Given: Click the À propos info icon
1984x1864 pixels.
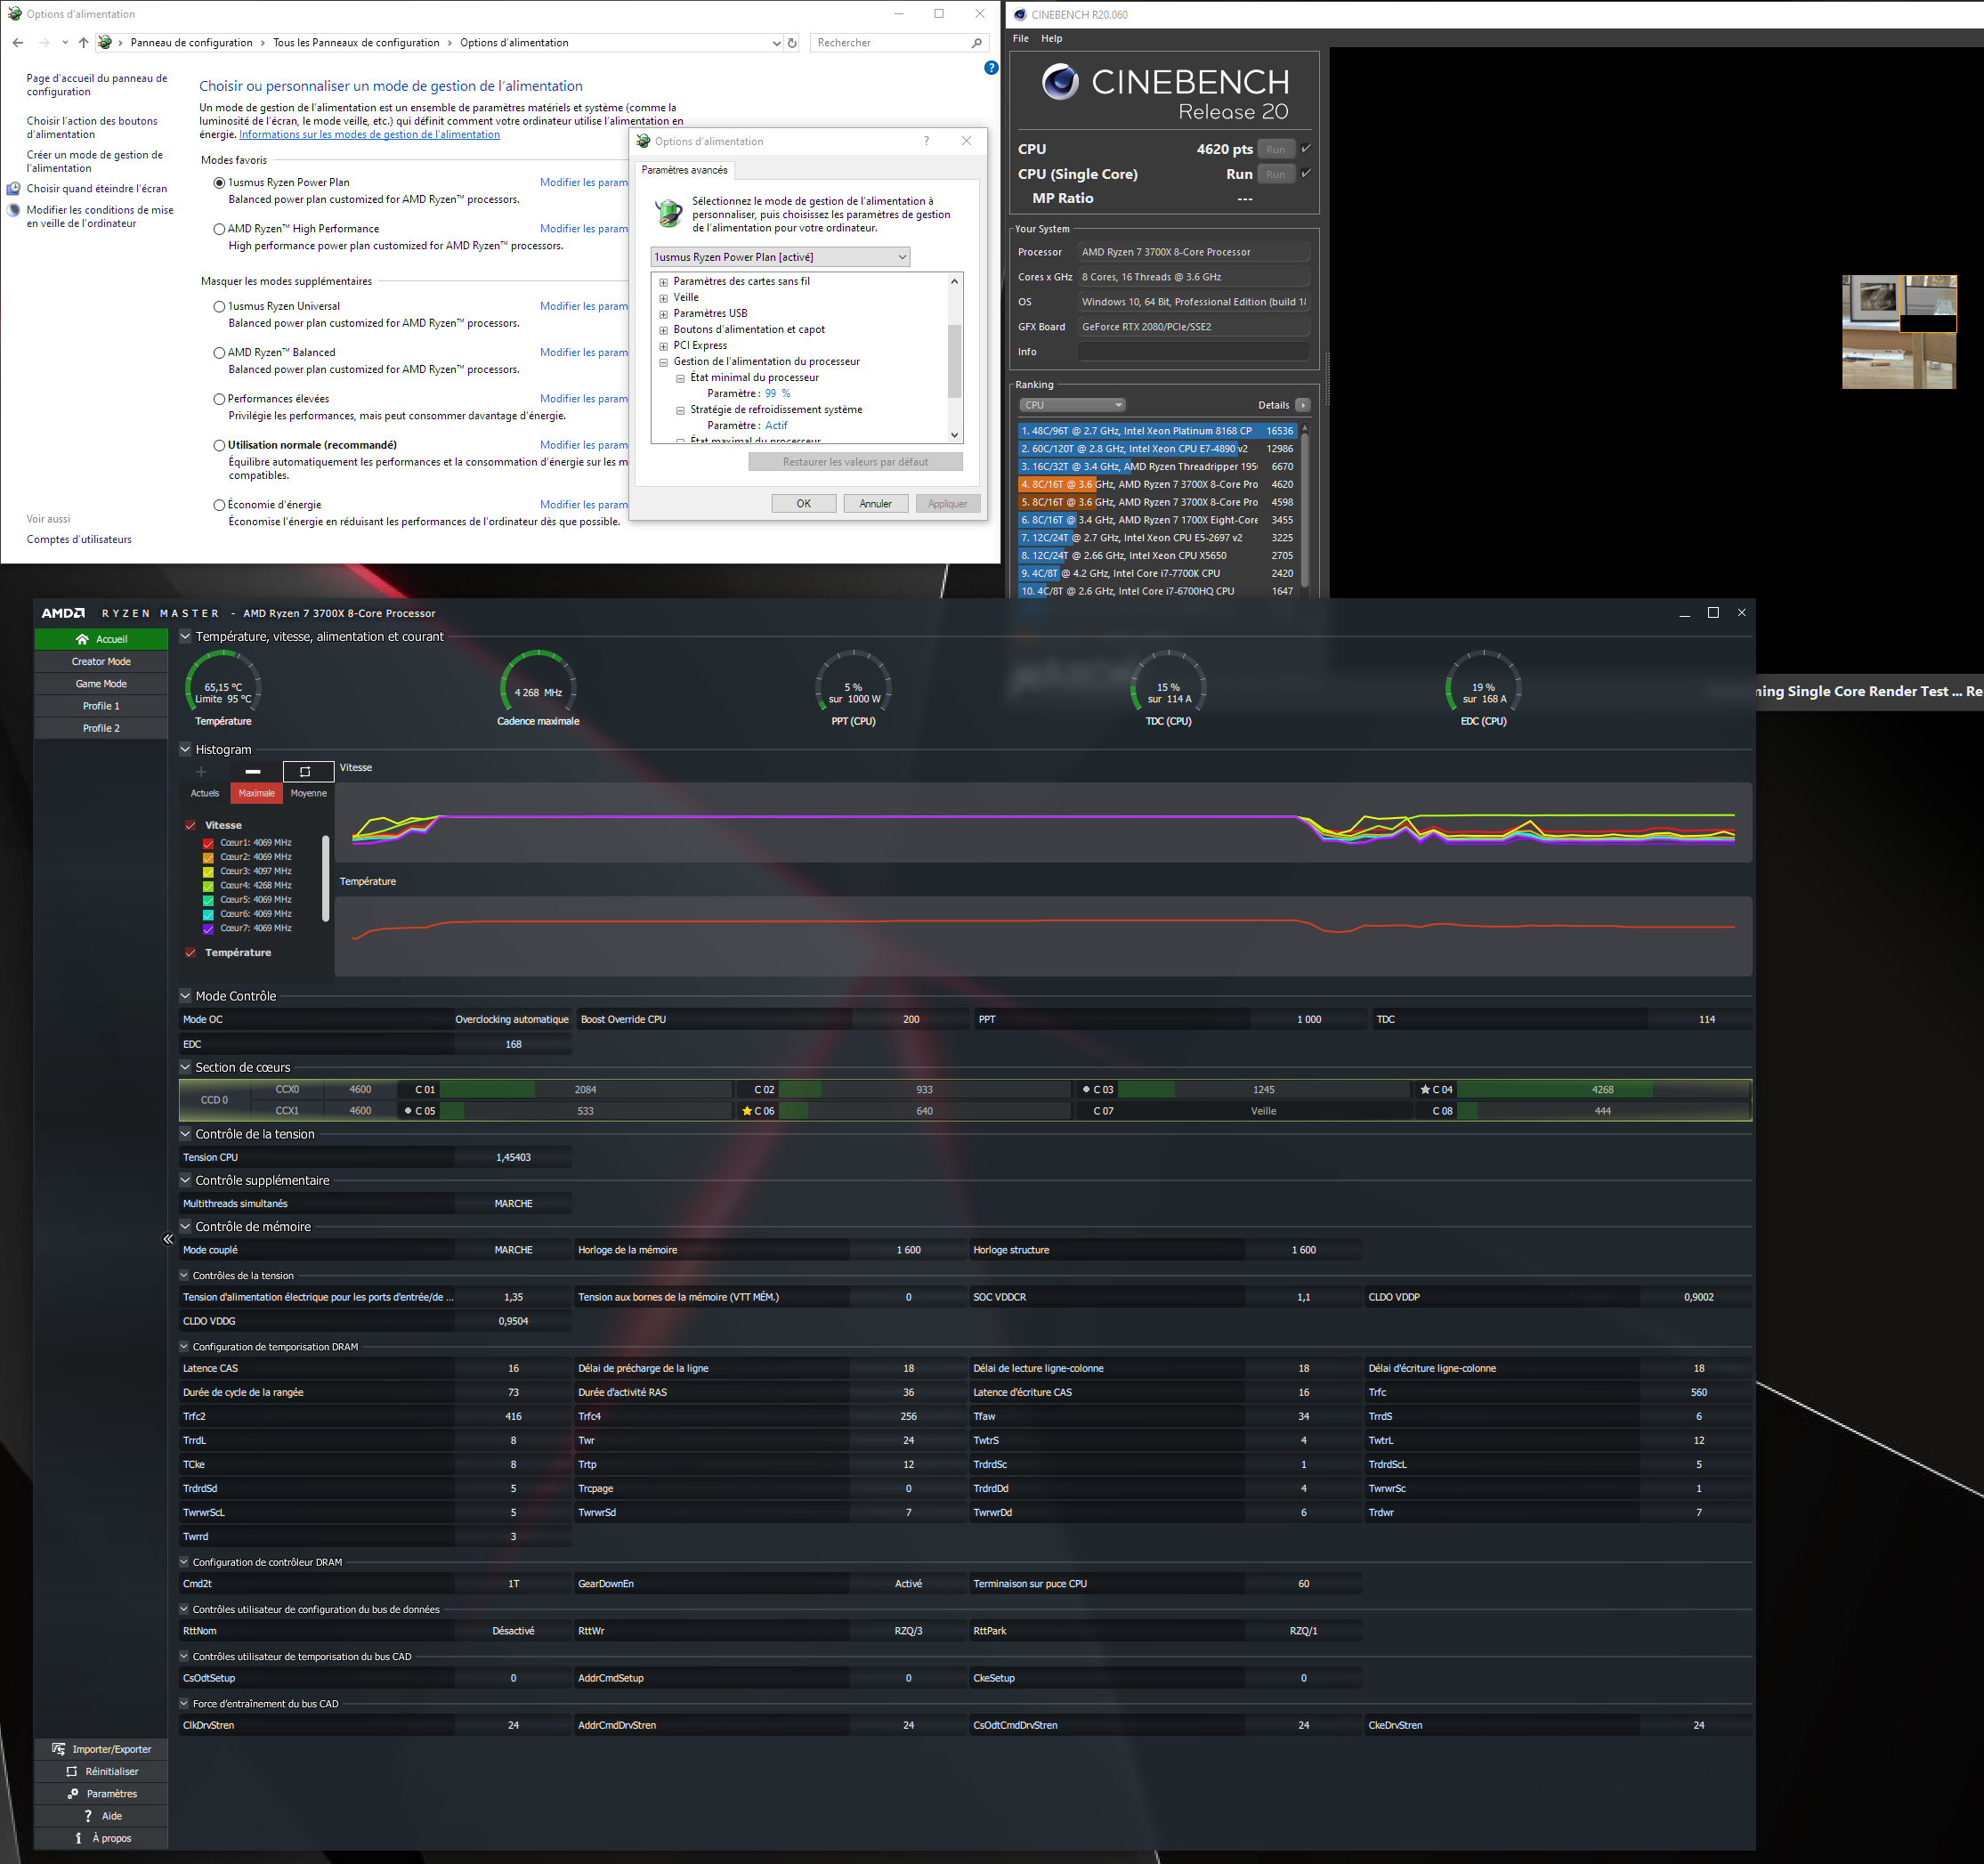Looking at the screenshot, I should (x=79, y=1838).
